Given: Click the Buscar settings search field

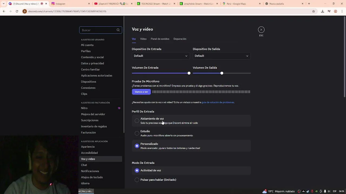Looking at the screenshot, I should point(101,30).
